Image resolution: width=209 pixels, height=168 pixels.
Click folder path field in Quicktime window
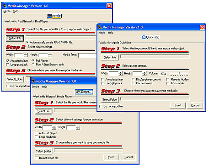click(155, 99)
